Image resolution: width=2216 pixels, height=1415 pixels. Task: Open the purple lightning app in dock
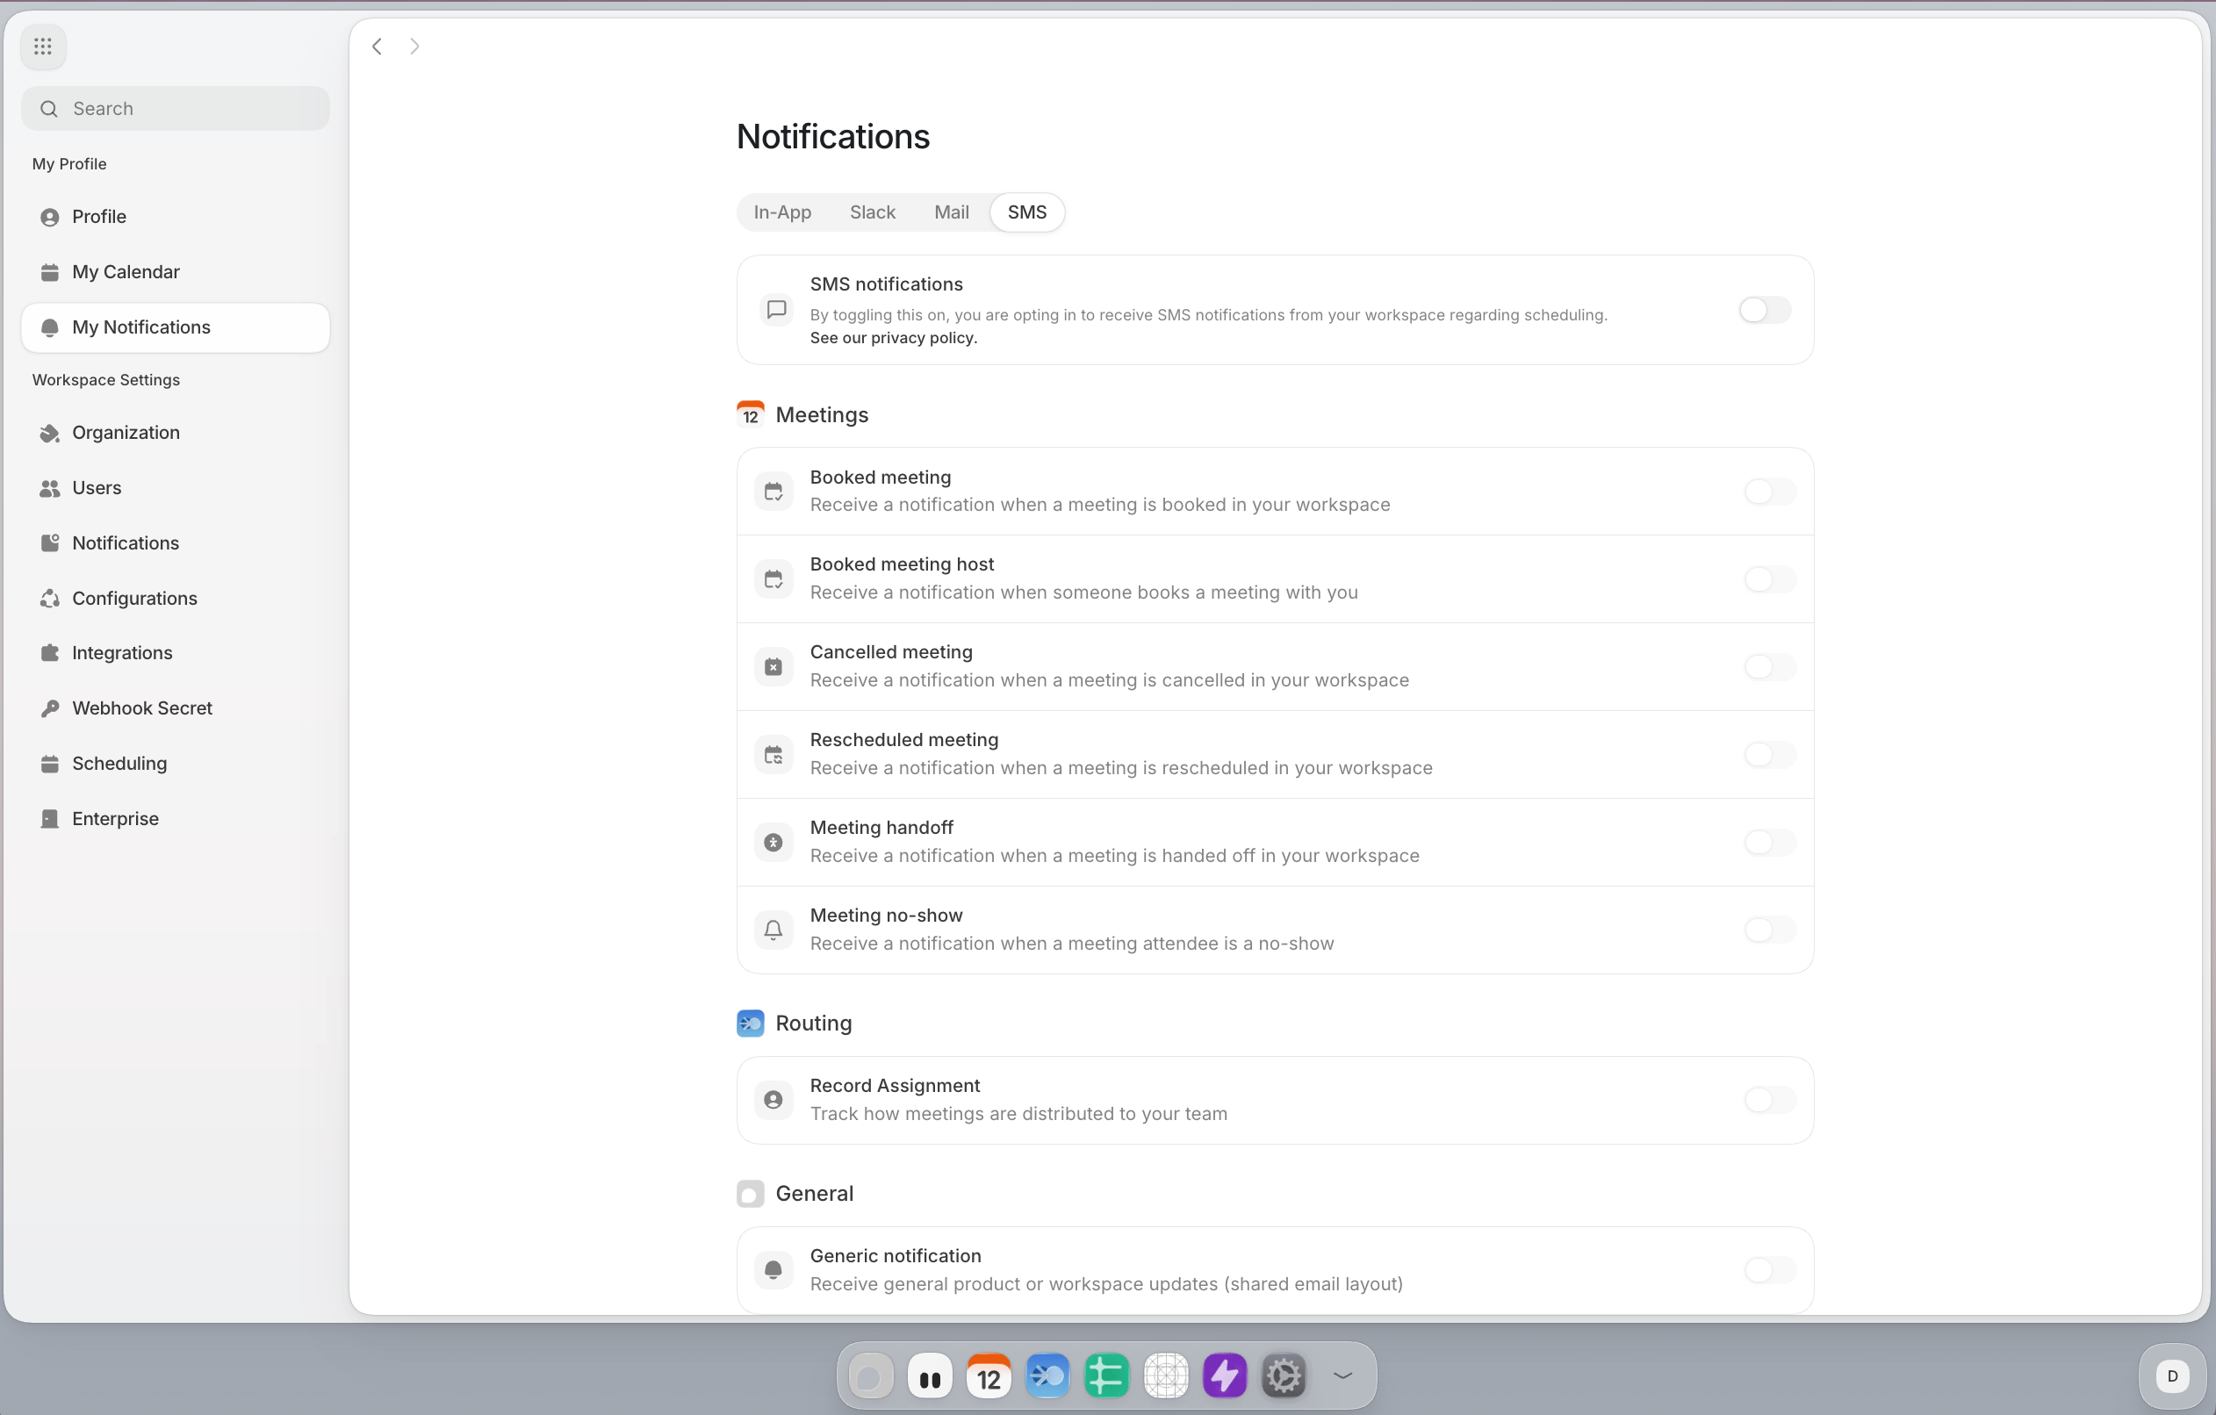point(1225,1376)
